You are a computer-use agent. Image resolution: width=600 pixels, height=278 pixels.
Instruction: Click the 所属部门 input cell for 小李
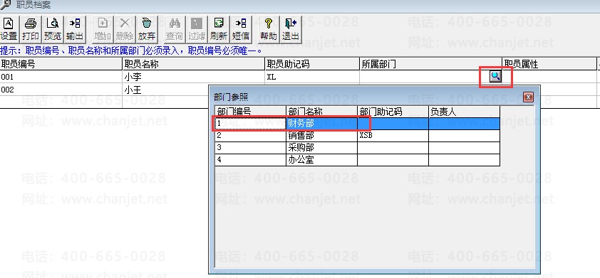coord(425,77)
